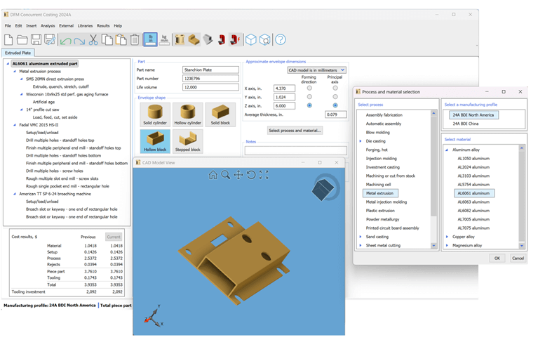Open the Libraries menu
Screen dimensions: 545x354
coord(86,26)
